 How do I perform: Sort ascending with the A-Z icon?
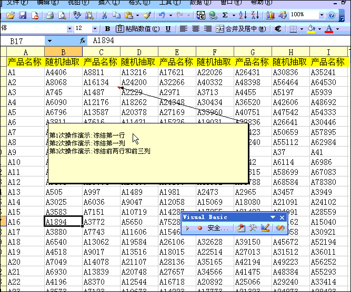241,16
